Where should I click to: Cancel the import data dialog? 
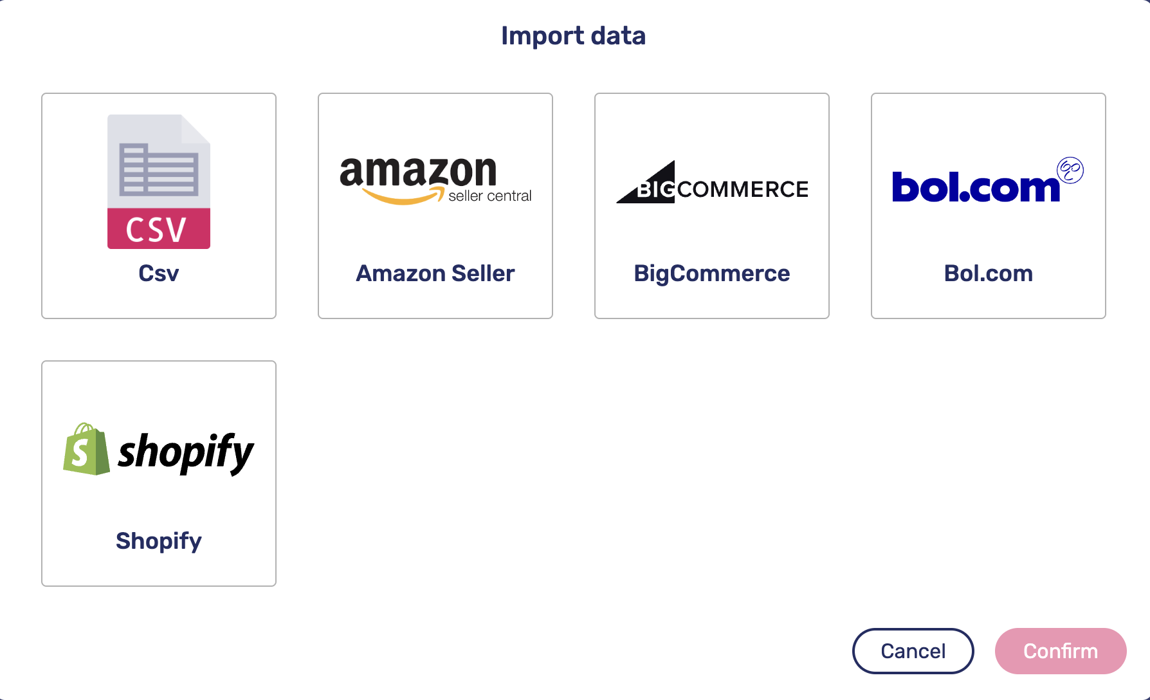pyautogui.click(x=913, y=651)
